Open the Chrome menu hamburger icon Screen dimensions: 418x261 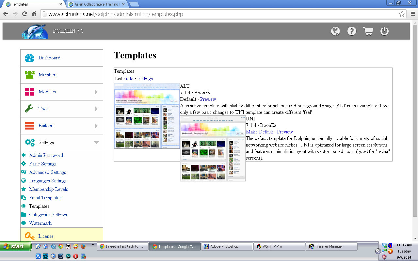(x=413, y=14)
